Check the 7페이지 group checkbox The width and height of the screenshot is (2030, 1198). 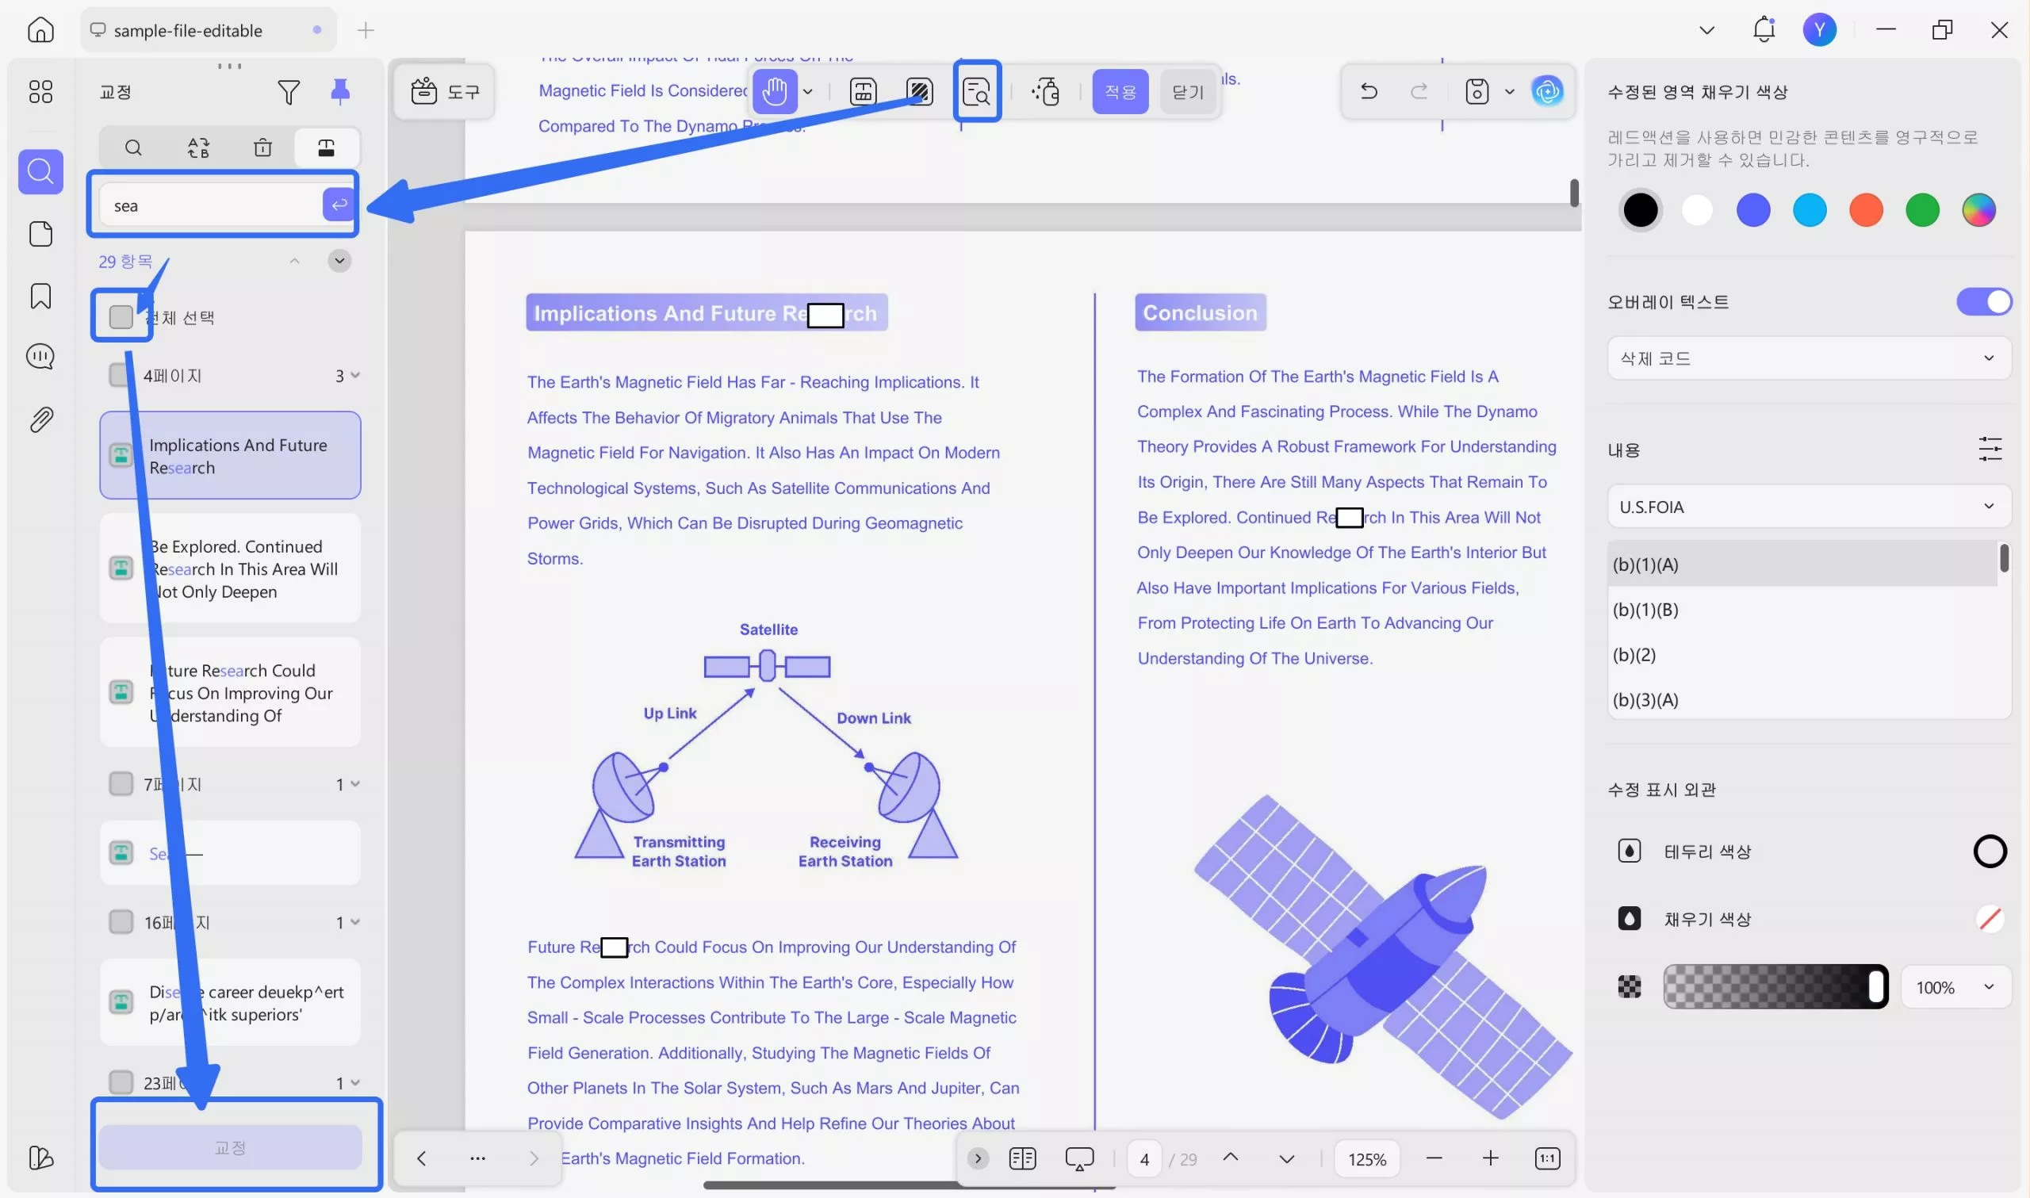coord(121,784)
